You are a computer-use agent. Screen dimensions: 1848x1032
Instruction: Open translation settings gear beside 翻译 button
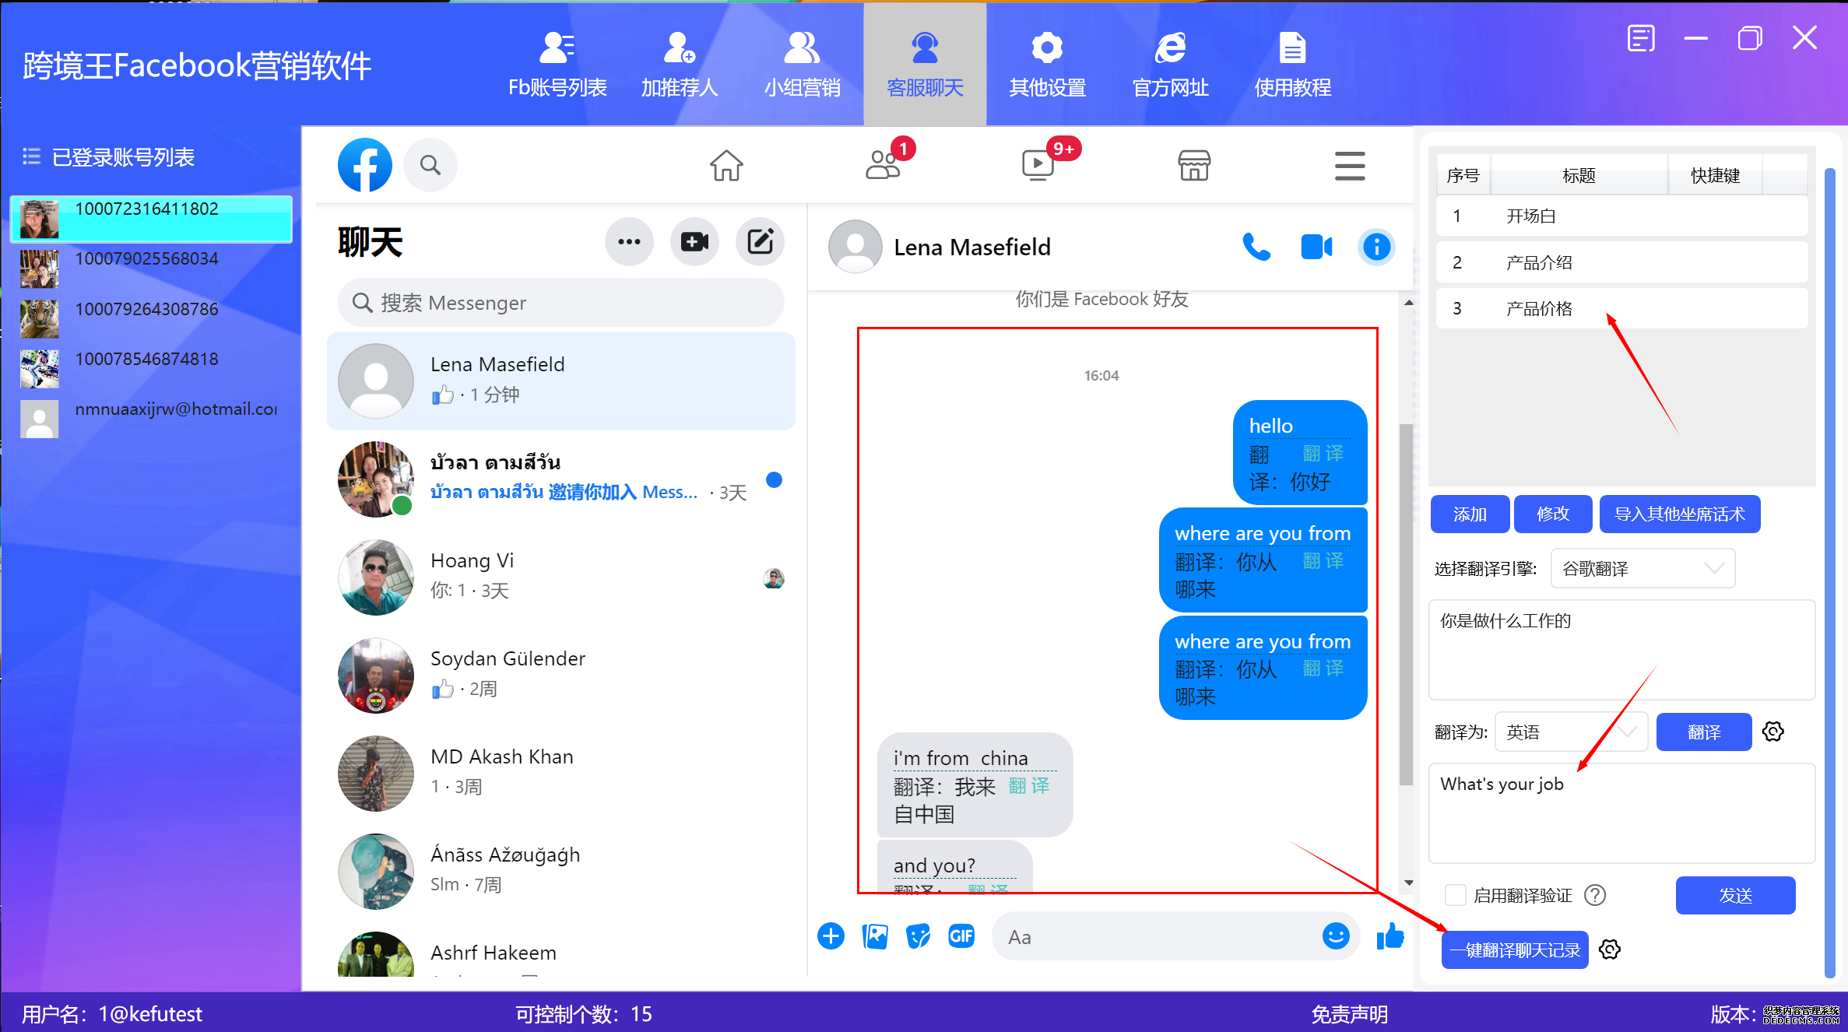(x=1773, y=731)
